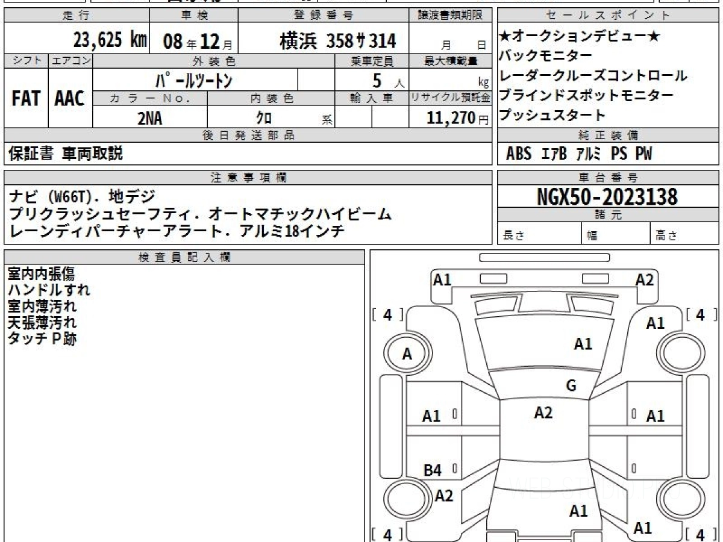Click the 諸元 header
The width and height of the screenshot is (723, 542).
(607, 215)
